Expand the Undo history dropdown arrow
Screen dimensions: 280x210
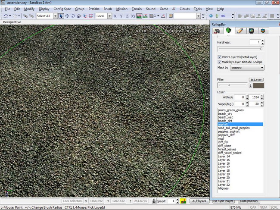(x=10, y=16)
